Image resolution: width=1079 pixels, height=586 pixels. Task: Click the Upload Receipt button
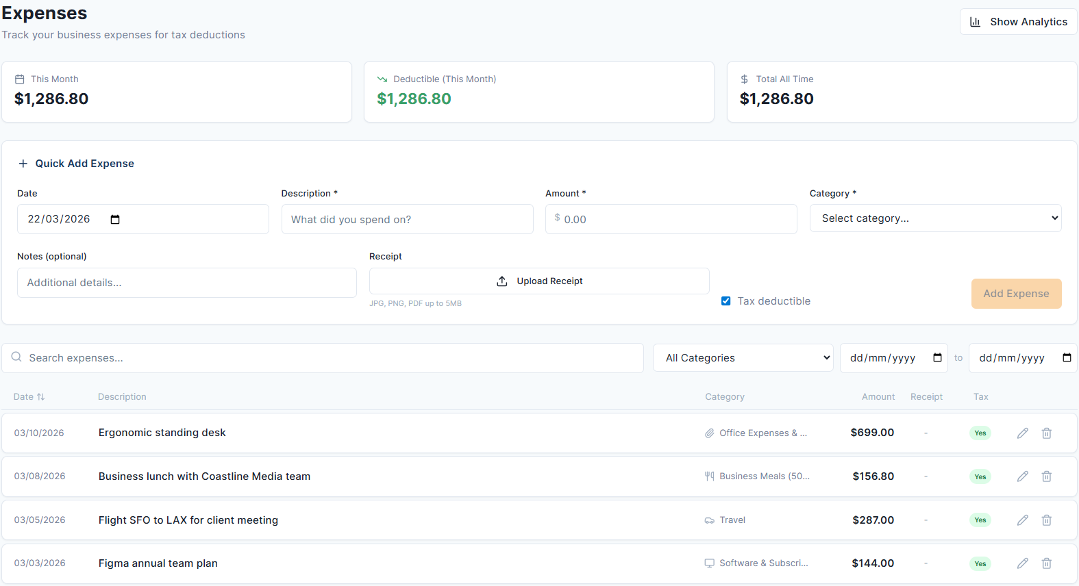[x=538, y=281]
